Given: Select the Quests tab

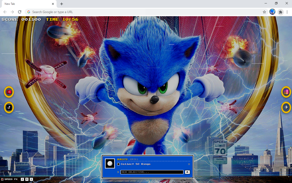Looking at the screenshot, I should coord(122,159).
